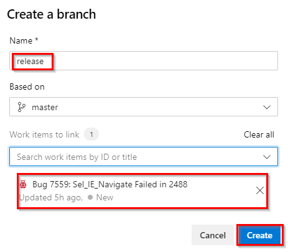Click the git branch icon beside master

coord(22,107)
